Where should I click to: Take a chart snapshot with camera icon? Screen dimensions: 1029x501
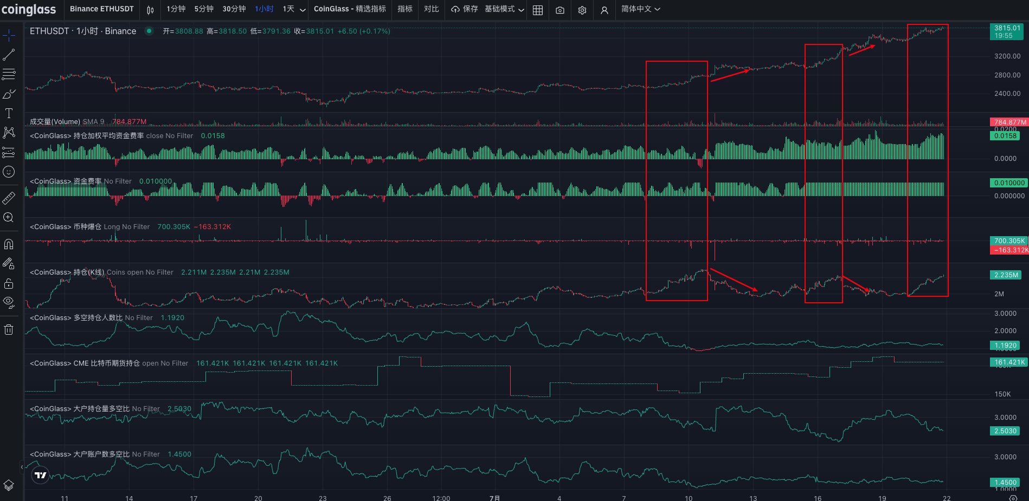(560, 10)
